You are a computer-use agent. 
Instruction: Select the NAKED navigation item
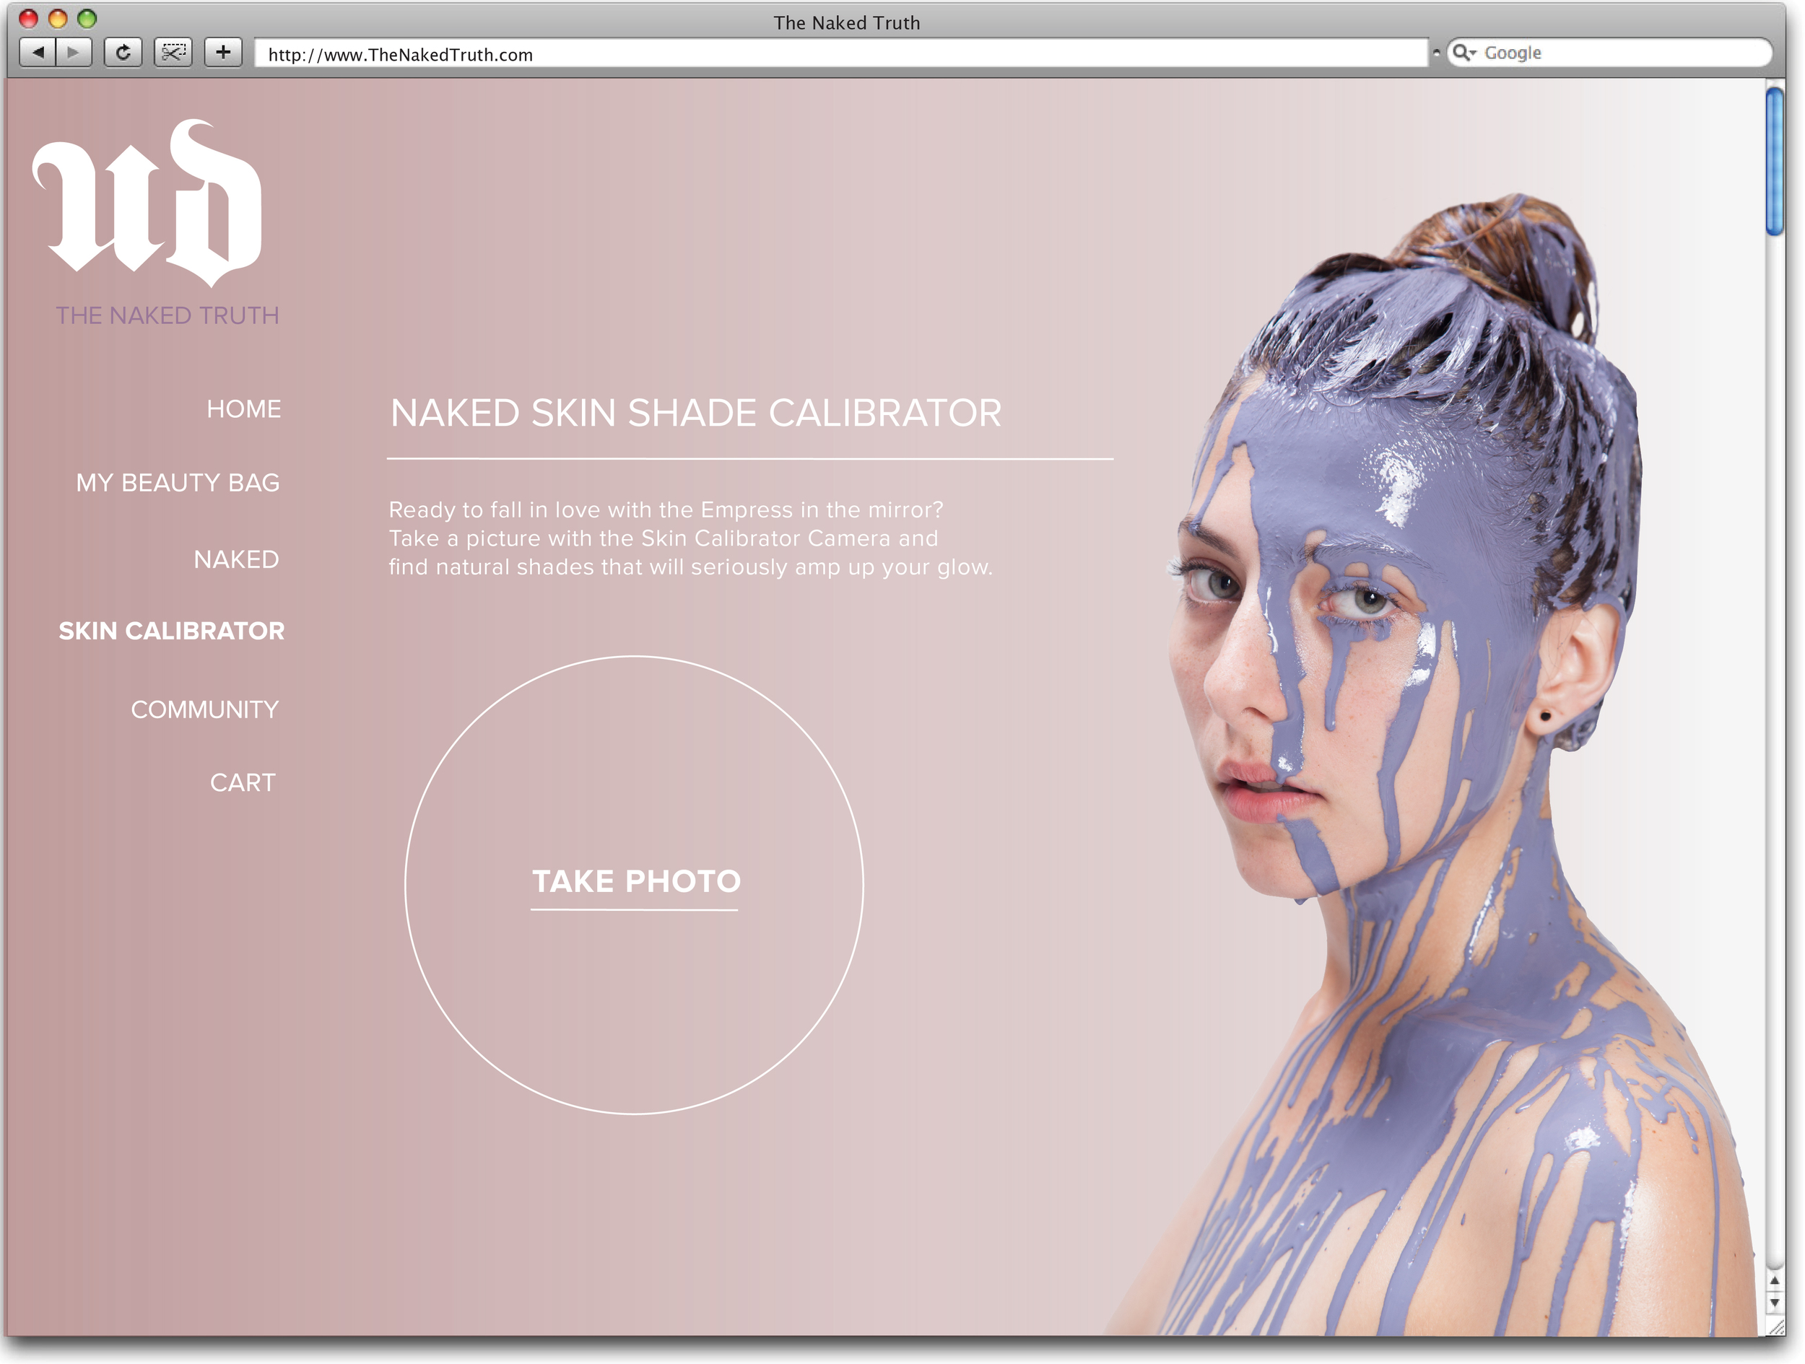point(236,559)
